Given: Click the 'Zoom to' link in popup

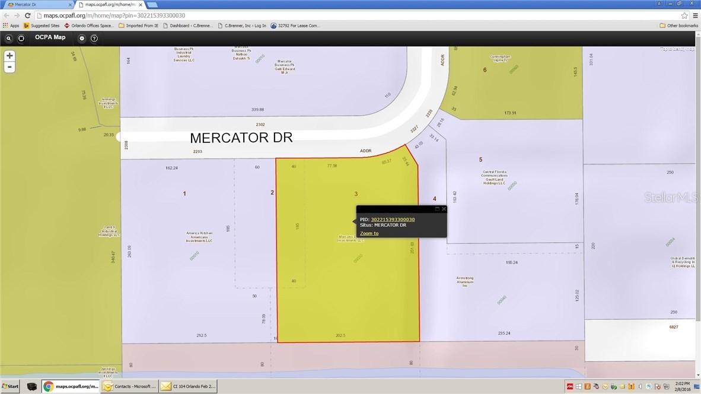Looking at the screenshot, I should tap(369, 233).
